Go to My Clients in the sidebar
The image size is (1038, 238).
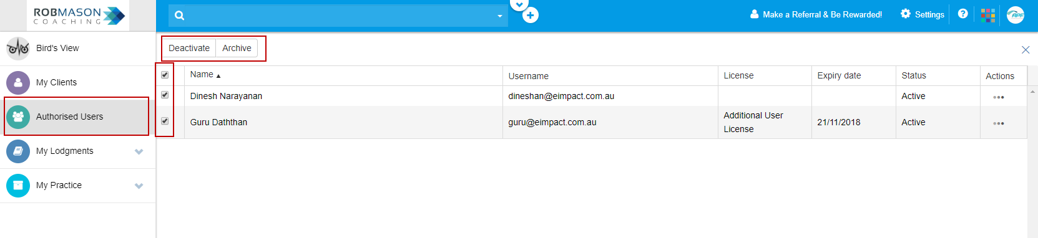(x=77, y=83)
